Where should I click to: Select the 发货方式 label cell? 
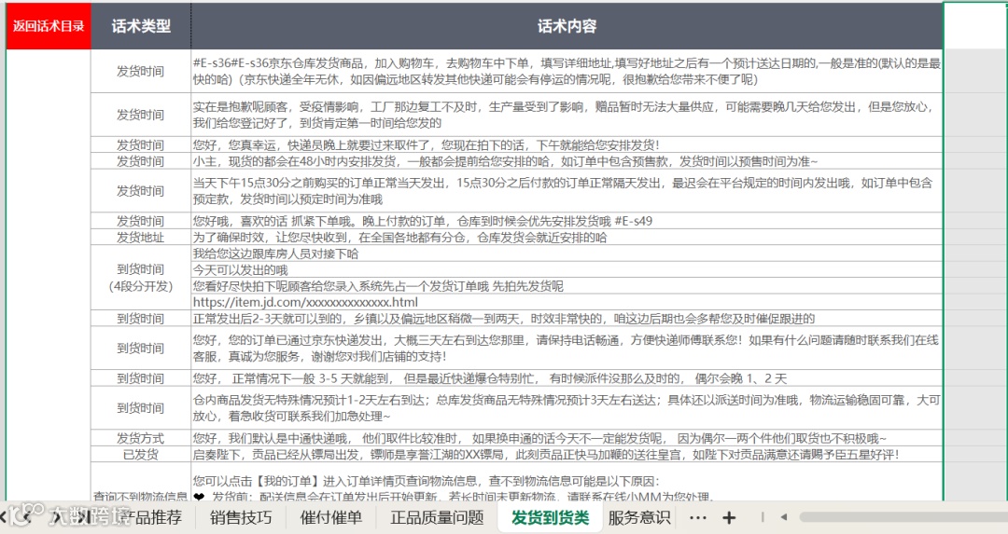tap(141, 438)
